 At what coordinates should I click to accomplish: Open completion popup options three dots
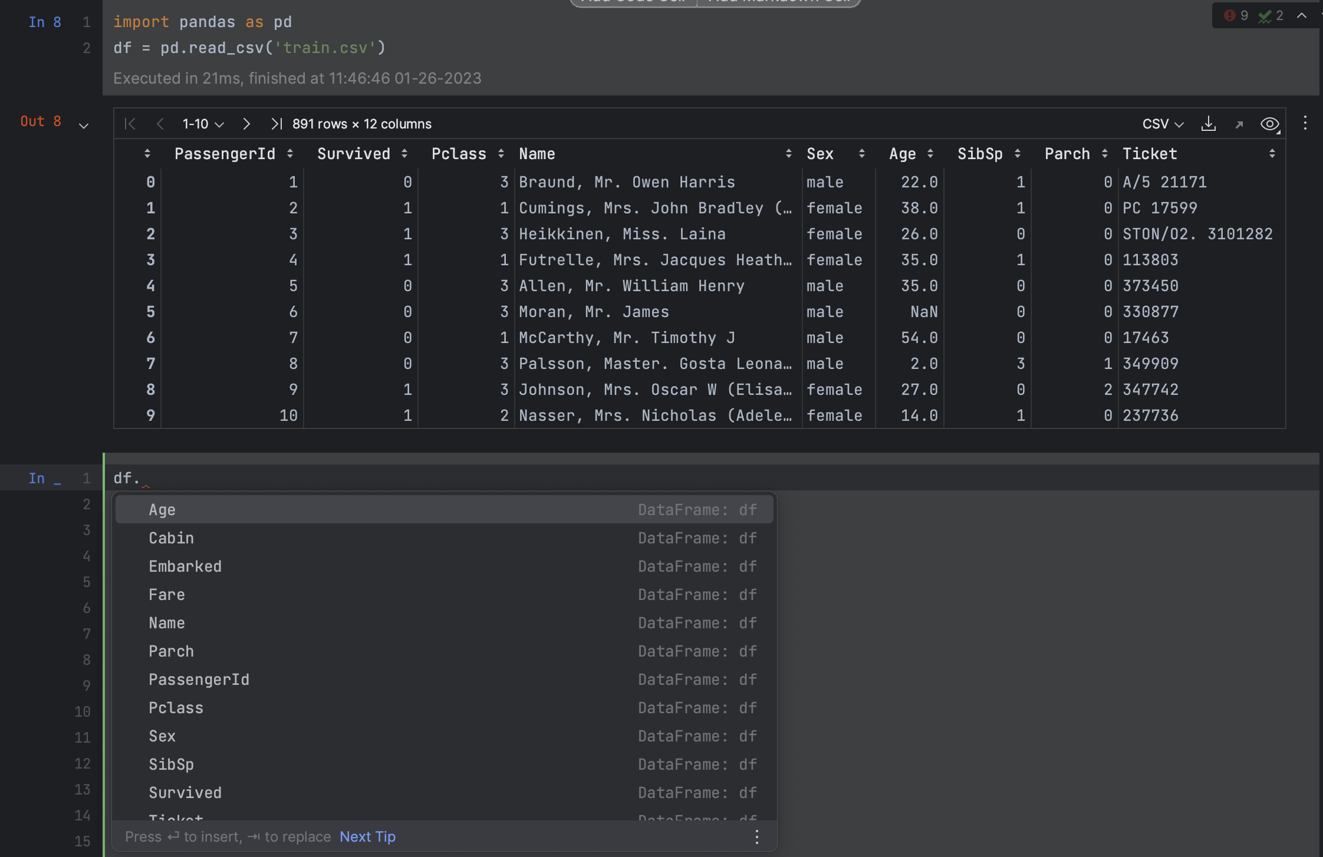click(757, 836)
